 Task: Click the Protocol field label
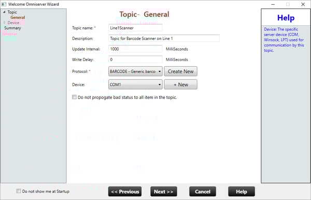pyautogui.click(x=81, y=71)
